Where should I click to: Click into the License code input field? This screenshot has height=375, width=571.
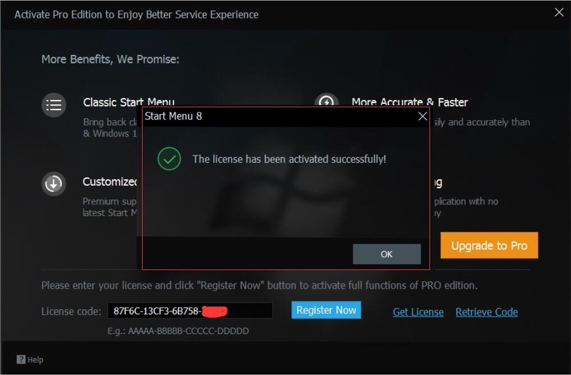point(190,311)
